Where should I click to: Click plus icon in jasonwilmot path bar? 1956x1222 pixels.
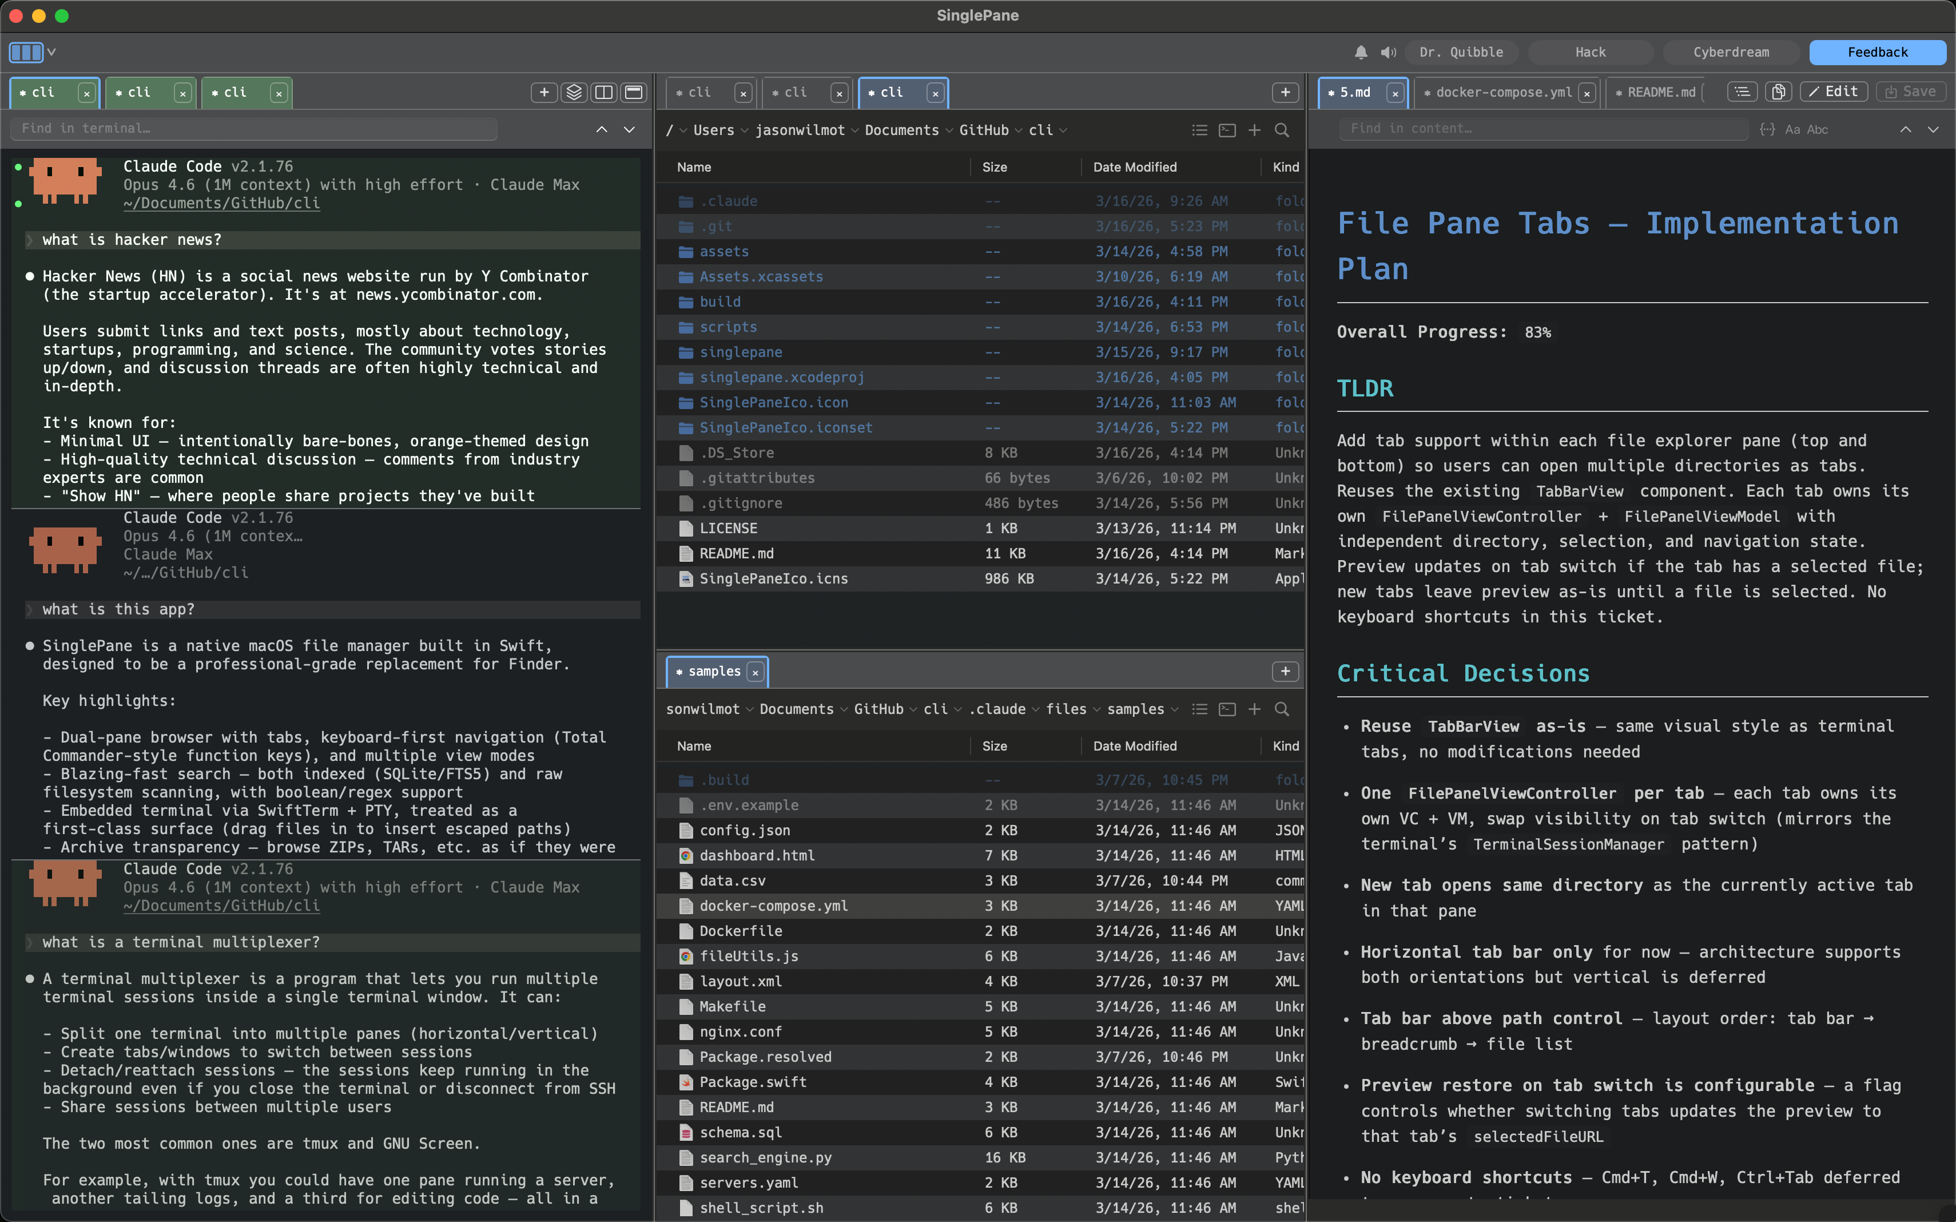tap(1254, 130)
